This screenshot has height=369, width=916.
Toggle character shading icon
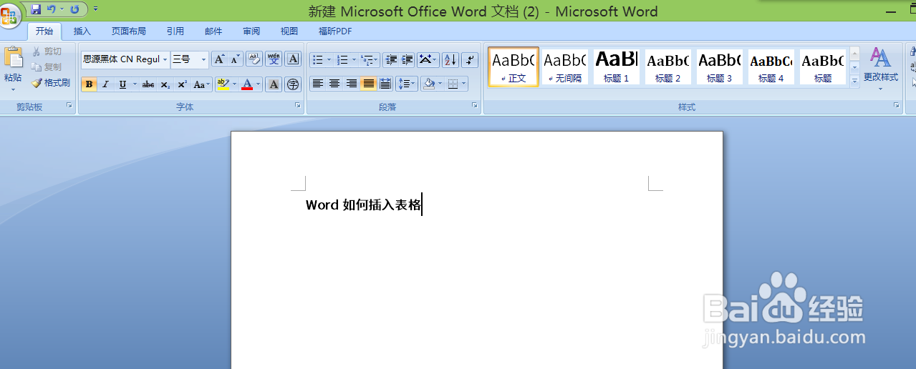point(274,84)
